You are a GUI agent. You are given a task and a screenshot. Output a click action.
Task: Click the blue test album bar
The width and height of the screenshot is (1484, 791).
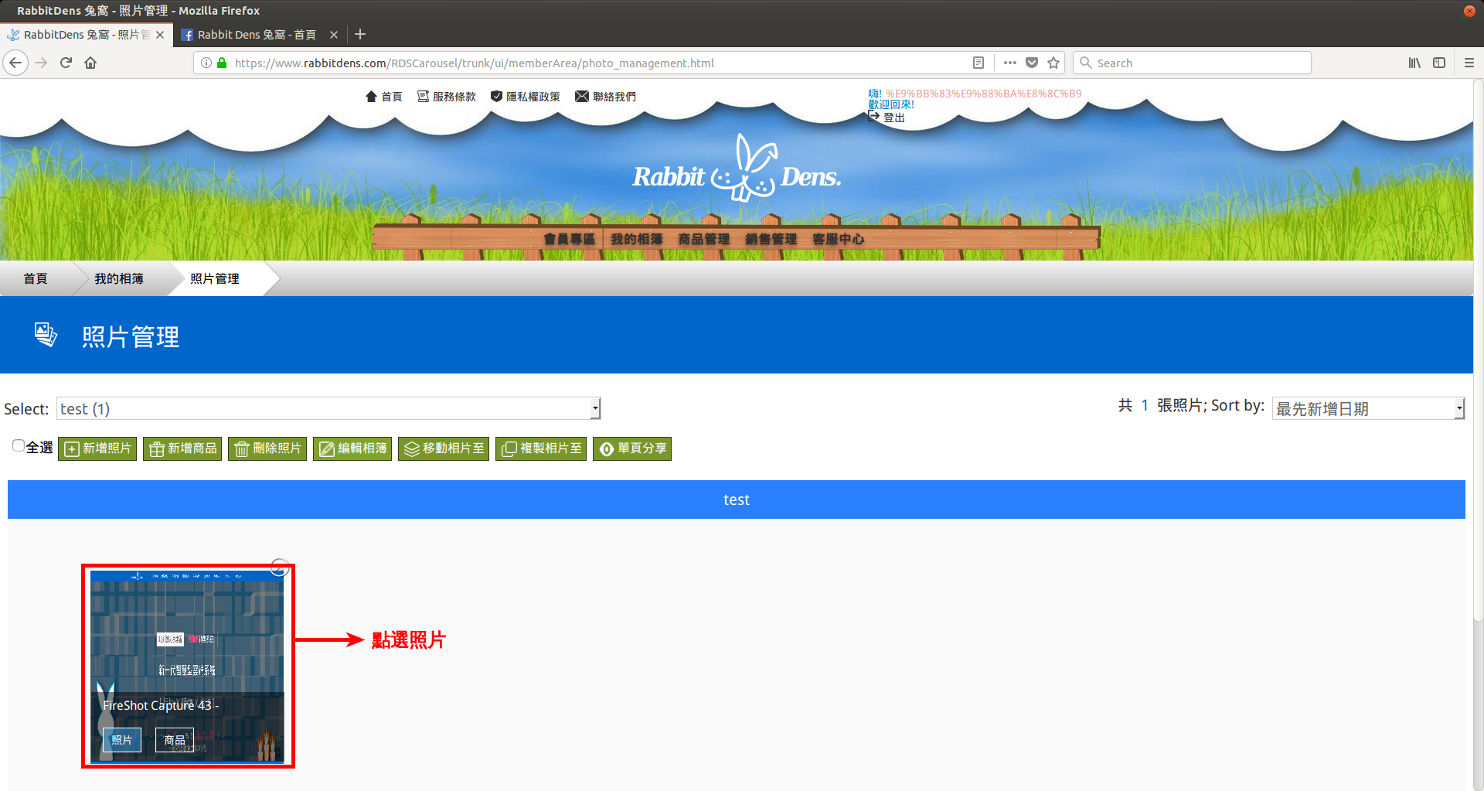tap(737, 499)
